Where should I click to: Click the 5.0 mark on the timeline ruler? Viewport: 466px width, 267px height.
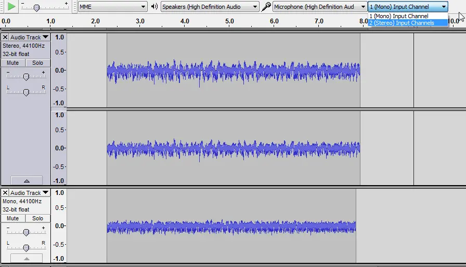point(229,21)
